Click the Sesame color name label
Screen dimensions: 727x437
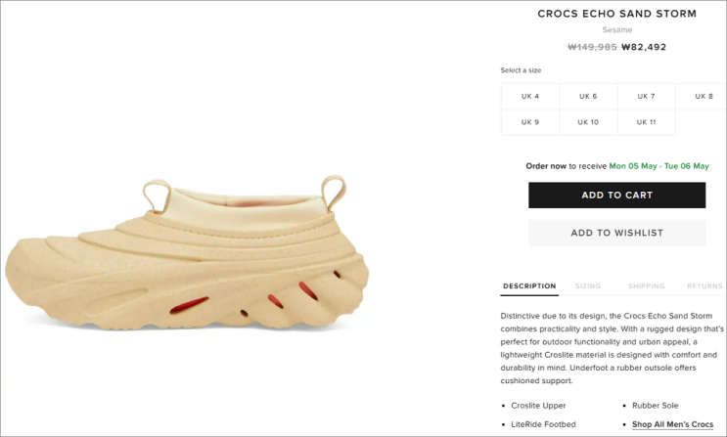[617, 29]
